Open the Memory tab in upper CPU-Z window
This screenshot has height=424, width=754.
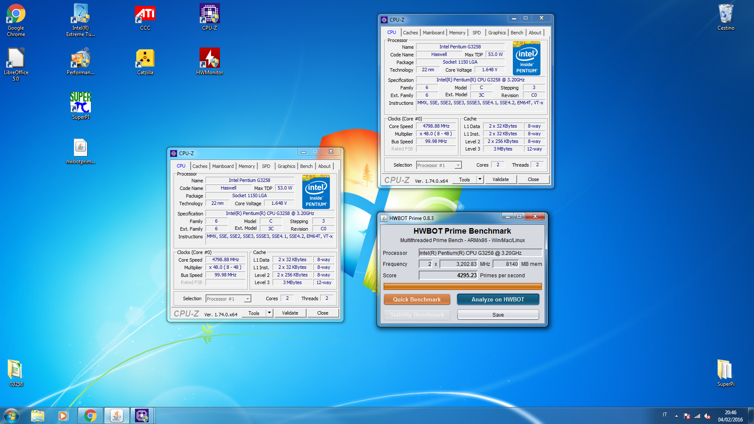[457, 33]
